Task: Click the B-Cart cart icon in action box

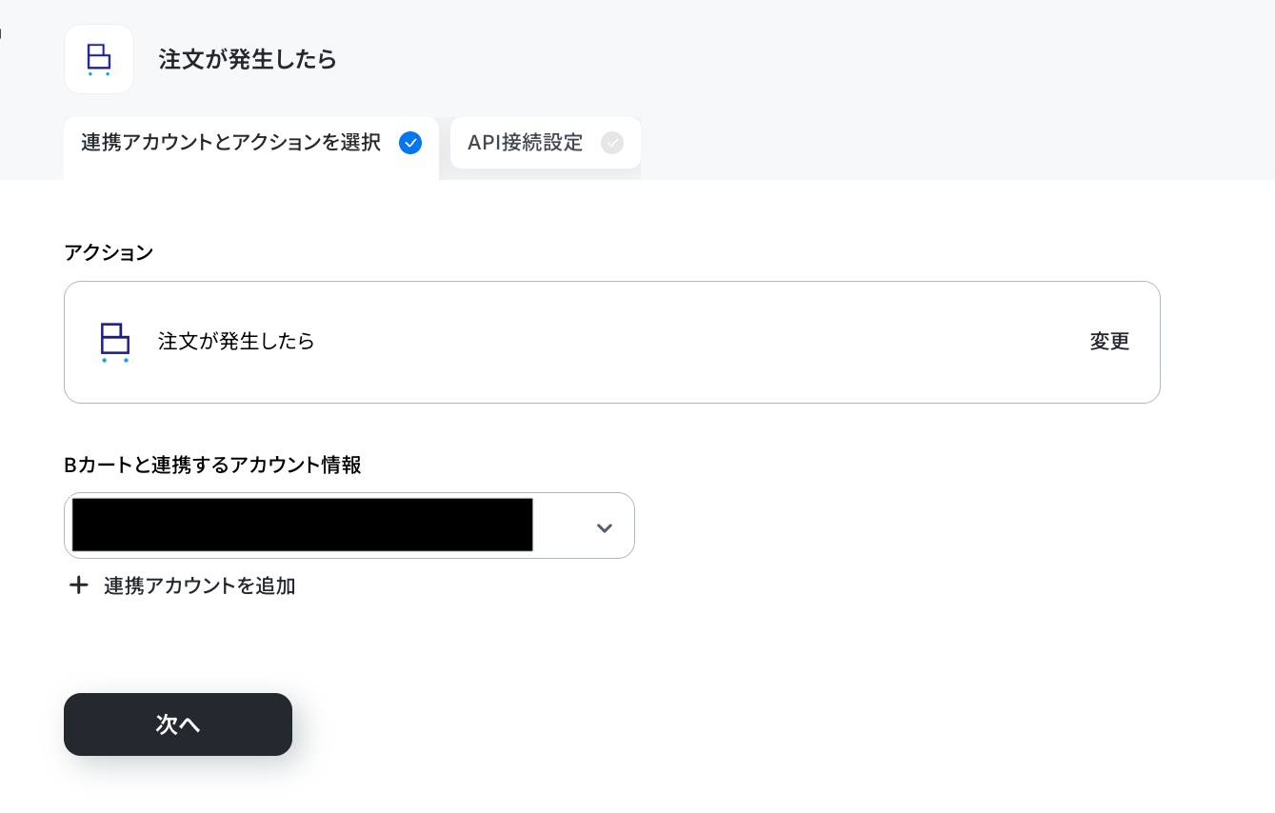Action: coord(115,342)
